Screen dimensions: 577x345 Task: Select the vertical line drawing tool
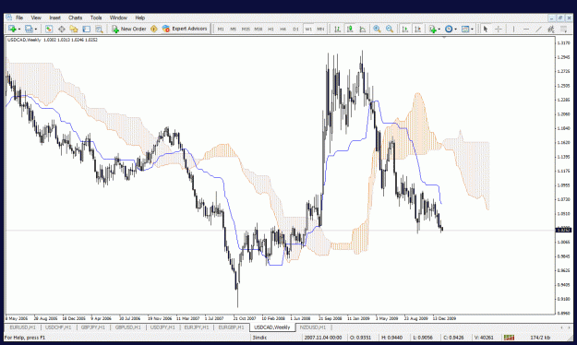coord(513,29)
